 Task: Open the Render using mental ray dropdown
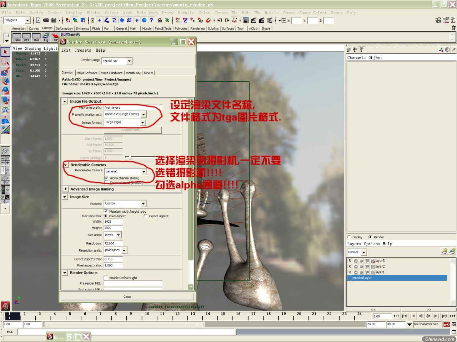(117, 61)
